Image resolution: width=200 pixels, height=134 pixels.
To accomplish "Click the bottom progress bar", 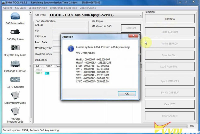I will pos(95,126).
